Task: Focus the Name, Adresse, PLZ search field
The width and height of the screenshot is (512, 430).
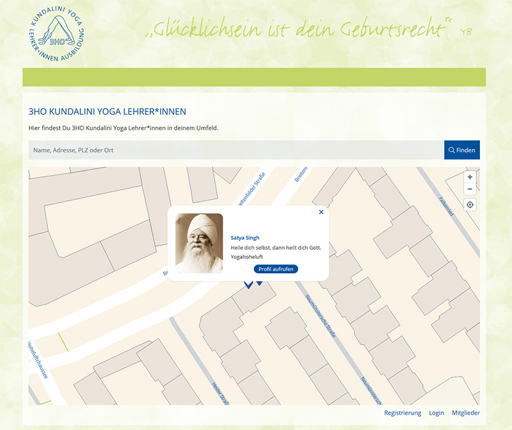Action: (x=236, y=150)
